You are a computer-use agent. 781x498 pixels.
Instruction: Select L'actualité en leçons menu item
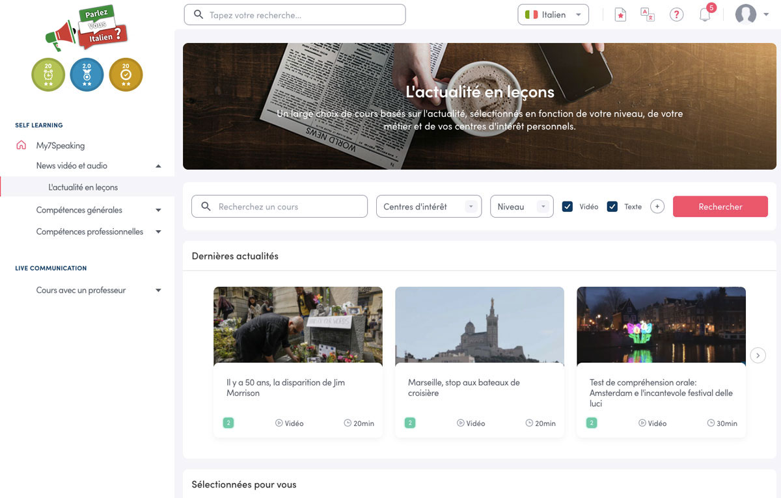[x=83, y=187]
